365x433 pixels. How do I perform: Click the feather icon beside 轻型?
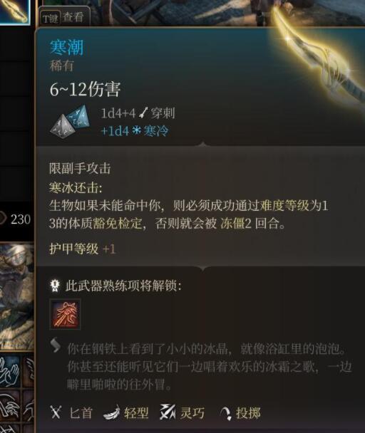point(111,413)
